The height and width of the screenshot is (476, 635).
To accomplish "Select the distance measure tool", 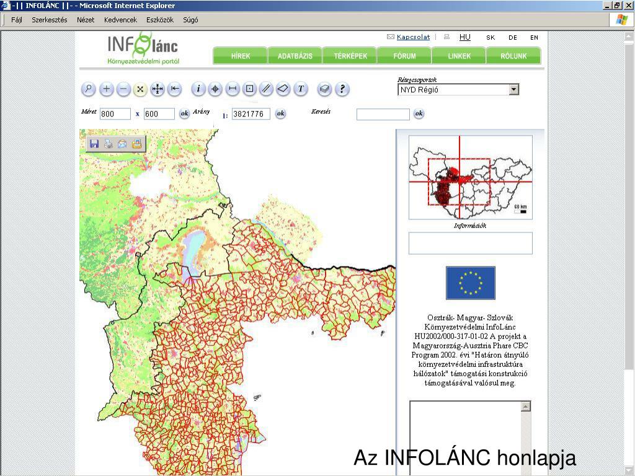I will 232,89.
